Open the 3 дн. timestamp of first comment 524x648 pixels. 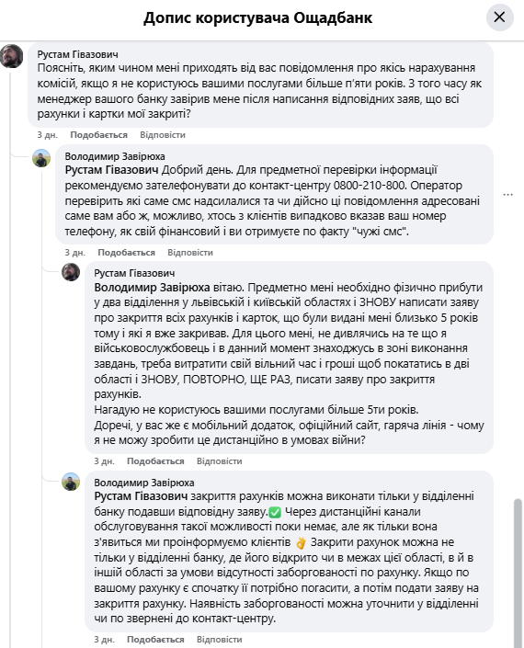pos(47,135)
